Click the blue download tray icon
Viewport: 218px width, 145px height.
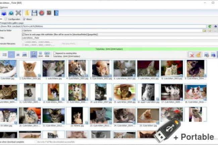(x=3, y=13)
